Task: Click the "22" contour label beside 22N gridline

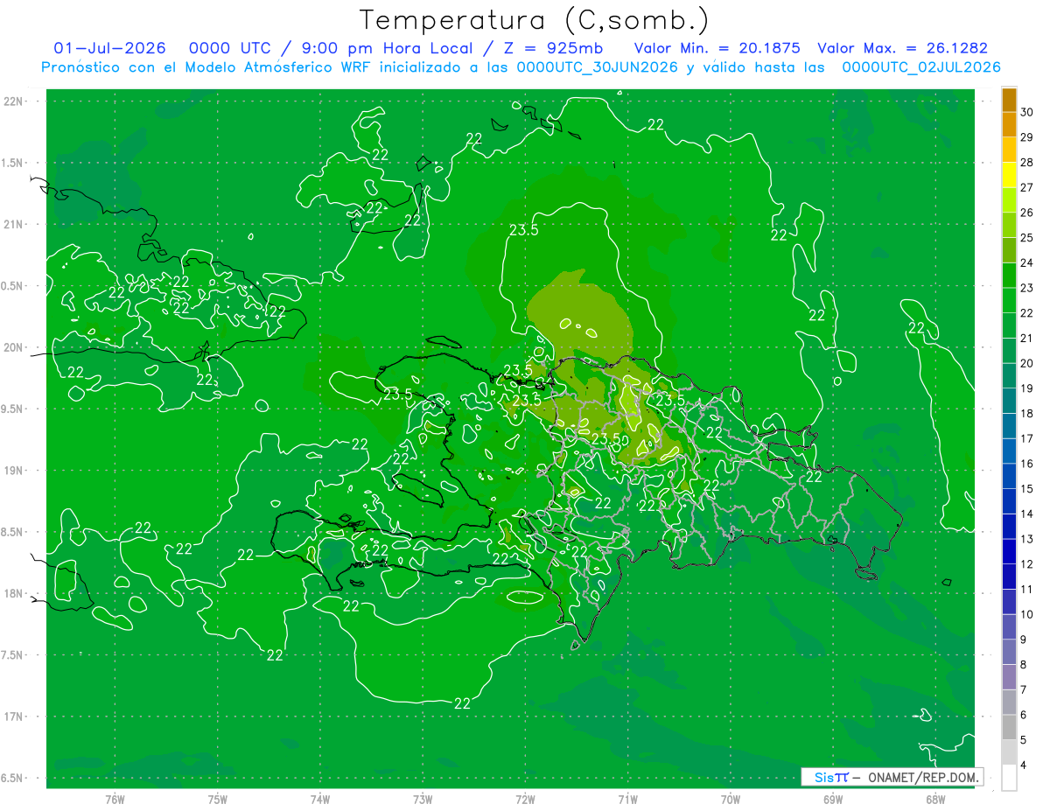Action: [x=655, y=124]
